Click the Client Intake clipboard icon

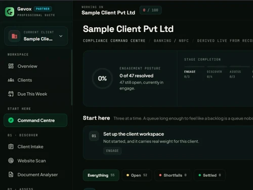11,146
